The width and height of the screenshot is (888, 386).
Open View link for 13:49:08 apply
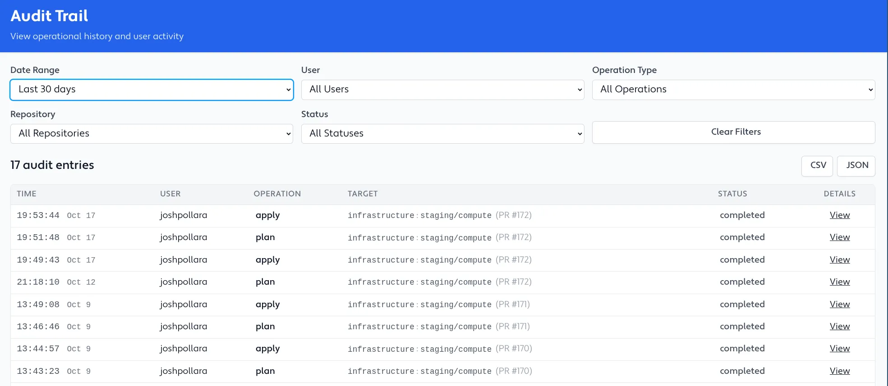coord(839,304)
